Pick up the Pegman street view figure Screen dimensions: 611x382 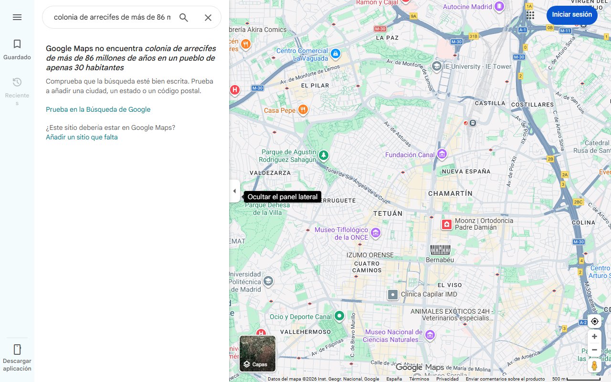click(x=594, y=365)
